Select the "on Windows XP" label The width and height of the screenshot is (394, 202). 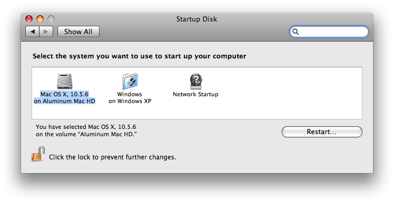pyautogui.click(x=130, y=101)
